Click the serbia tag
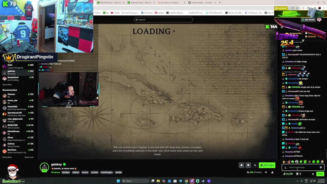 coord(119,172)
